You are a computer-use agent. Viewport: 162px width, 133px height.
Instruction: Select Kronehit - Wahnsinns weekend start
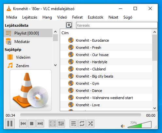point(106,98)
